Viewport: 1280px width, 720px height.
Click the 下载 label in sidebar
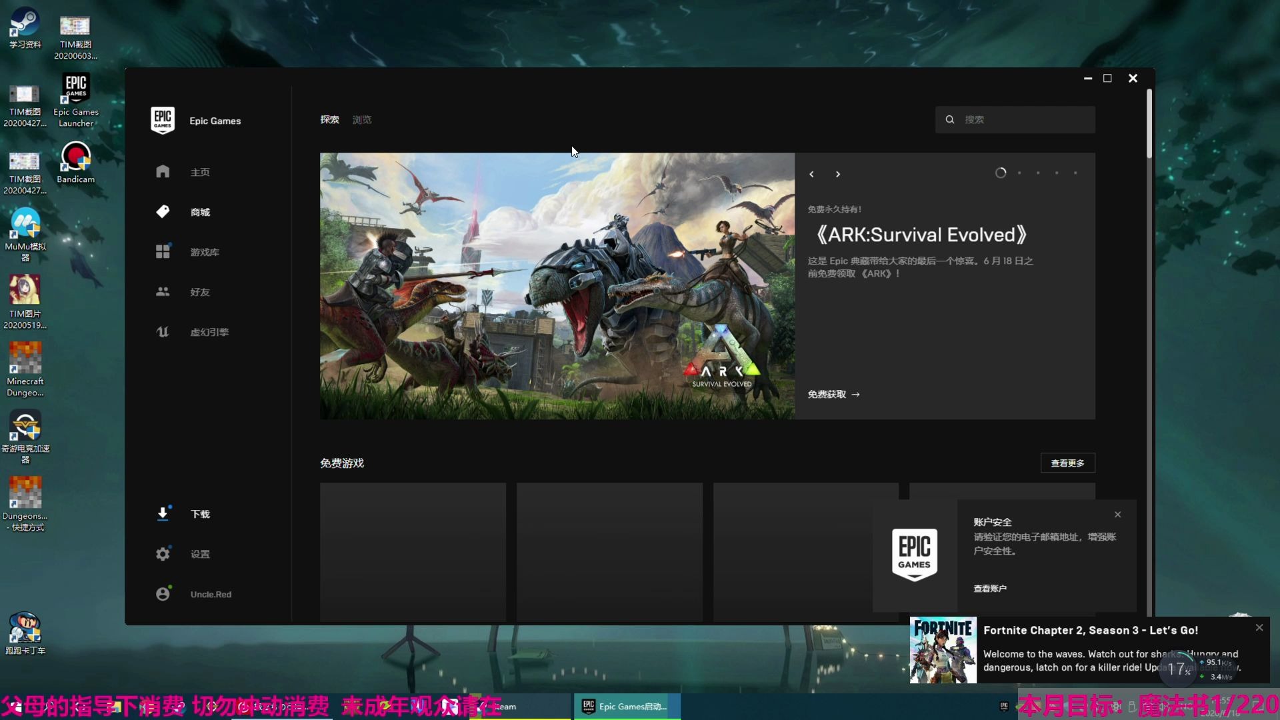(x=200, y=514)
